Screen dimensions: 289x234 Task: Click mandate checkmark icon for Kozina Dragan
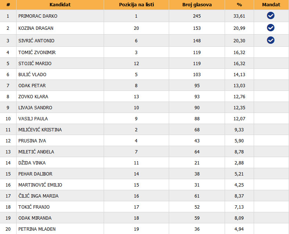coord(271,28)
